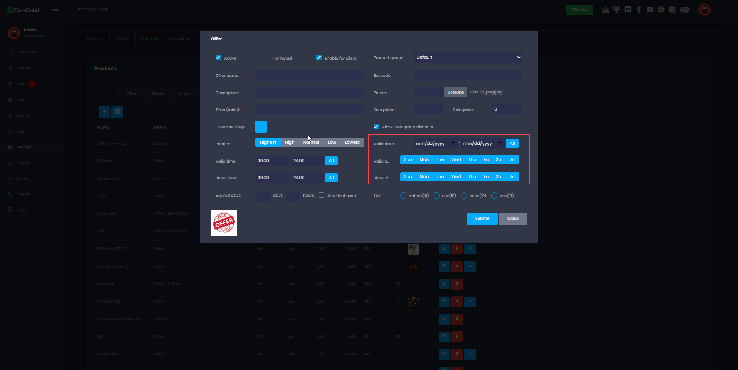Open the leaderboard podium icon in the header
This screenshot has height=370, width=738.
point(605,10)
